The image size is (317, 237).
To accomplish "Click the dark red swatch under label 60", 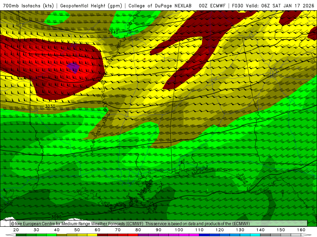I will coord(103,235).
